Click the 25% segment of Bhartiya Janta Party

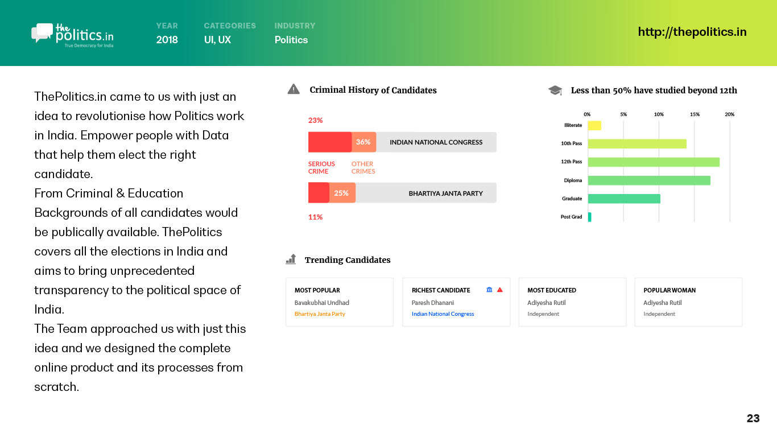point(342,193)
